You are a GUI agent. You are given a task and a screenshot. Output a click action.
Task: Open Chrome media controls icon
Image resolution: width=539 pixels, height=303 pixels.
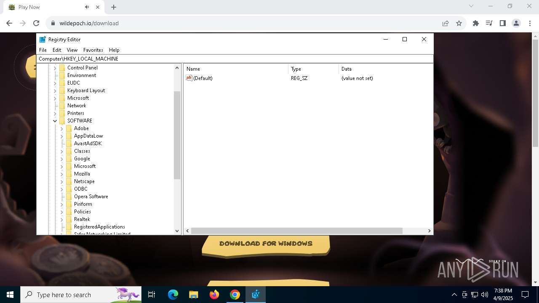[x=489, y=23]
